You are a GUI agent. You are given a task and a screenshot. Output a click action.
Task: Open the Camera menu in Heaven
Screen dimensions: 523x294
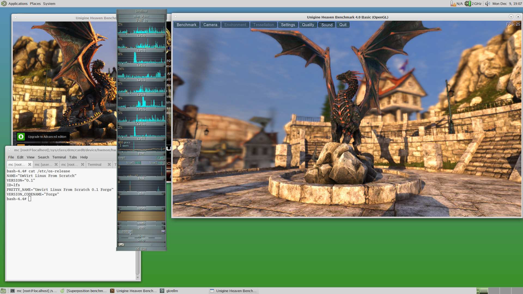coord(210,25)
